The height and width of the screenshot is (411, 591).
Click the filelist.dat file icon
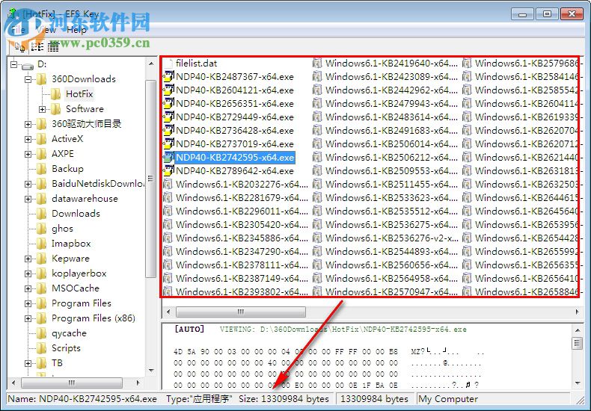pyautogui.click(x=168, y=64)
